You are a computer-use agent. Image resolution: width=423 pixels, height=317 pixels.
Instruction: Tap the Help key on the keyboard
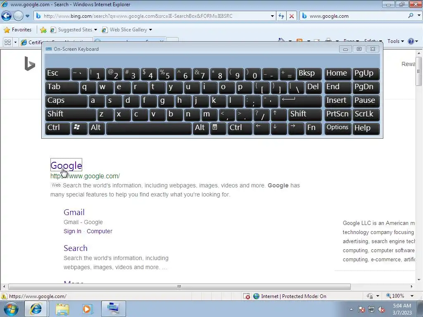coord(366,128)
